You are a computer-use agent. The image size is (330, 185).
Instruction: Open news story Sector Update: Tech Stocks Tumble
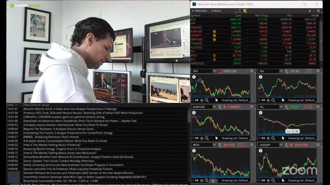59,161
